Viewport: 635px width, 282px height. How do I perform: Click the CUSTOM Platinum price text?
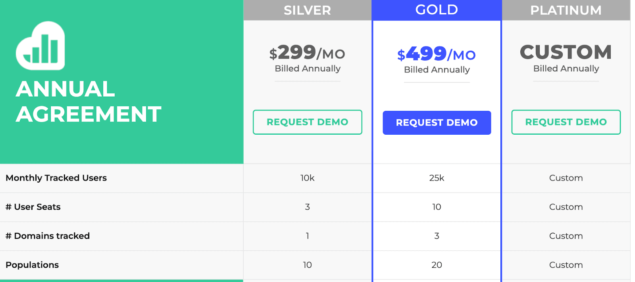[566, 52]
